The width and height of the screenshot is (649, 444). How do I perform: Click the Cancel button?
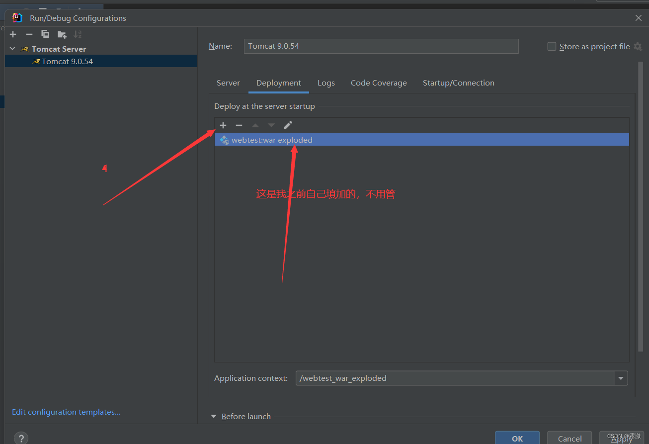pos(569,438)
